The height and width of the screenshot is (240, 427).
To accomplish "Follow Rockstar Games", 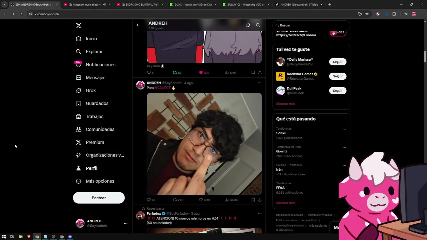I will click(x=338, y=76).
